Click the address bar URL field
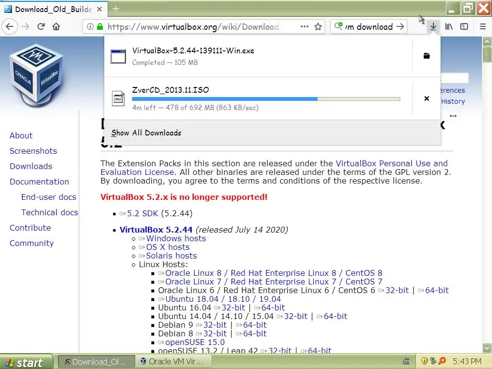 (x=193, y=26)
